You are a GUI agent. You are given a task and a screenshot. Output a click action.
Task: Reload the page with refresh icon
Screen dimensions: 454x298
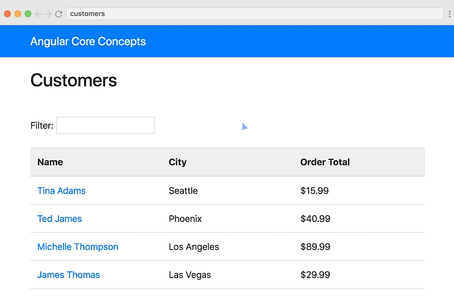point(58,14)
